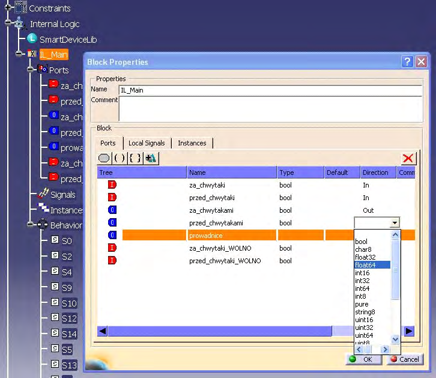The image size is (436, 378).
Task: Select the red I icon of przed_chwytaki row
Action: 112,198
